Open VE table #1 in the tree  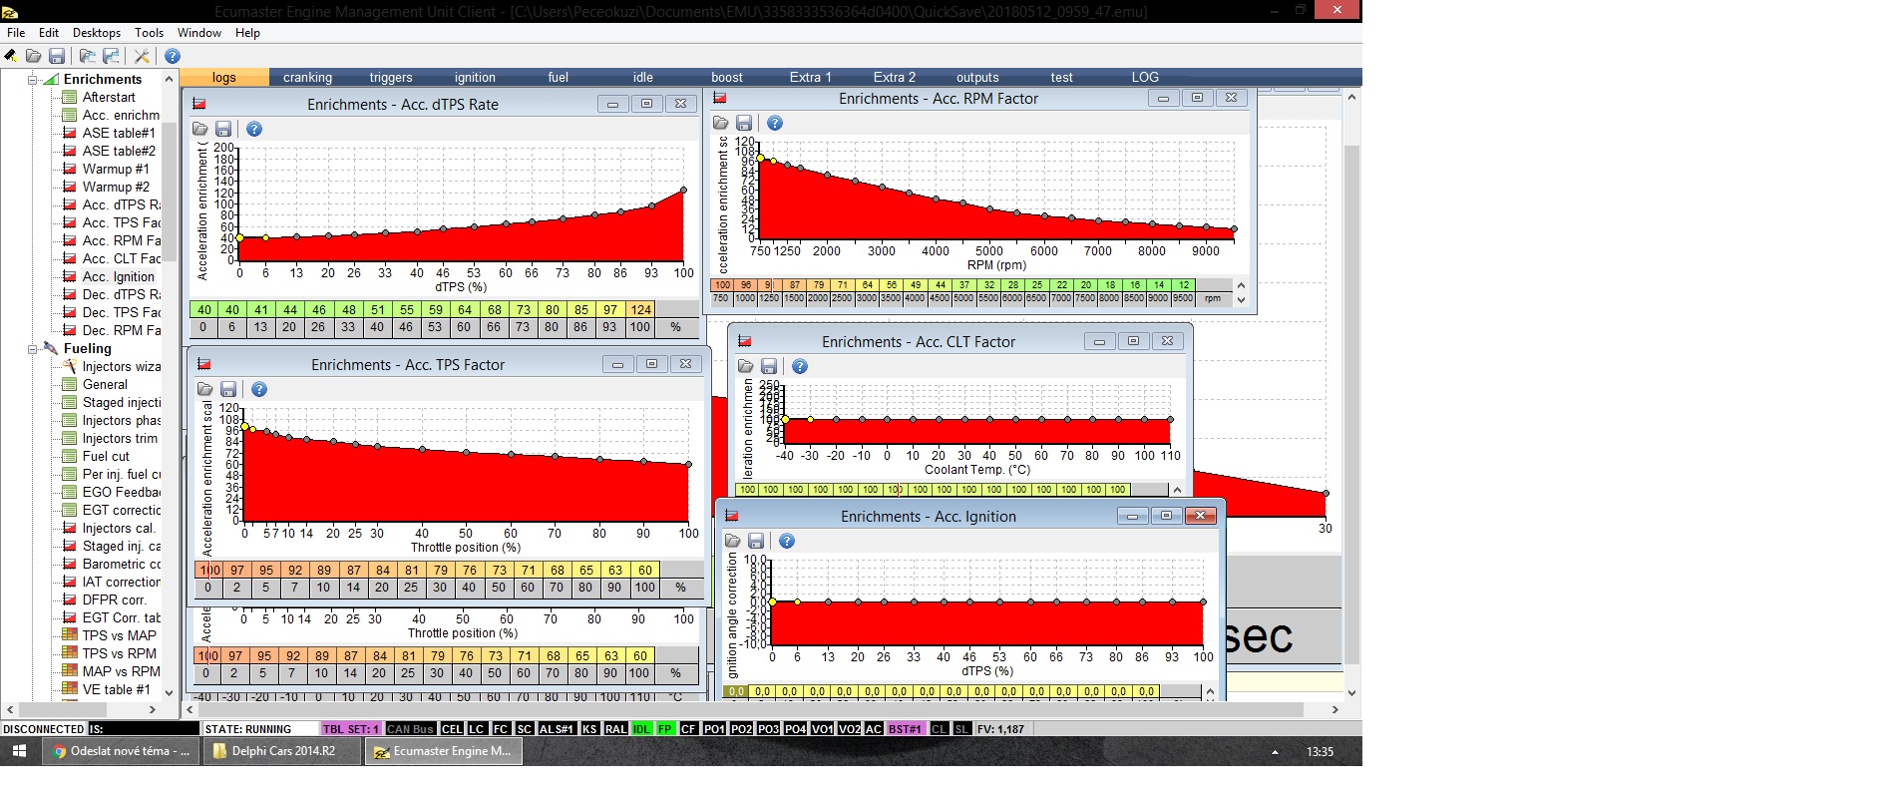point(116,689)
